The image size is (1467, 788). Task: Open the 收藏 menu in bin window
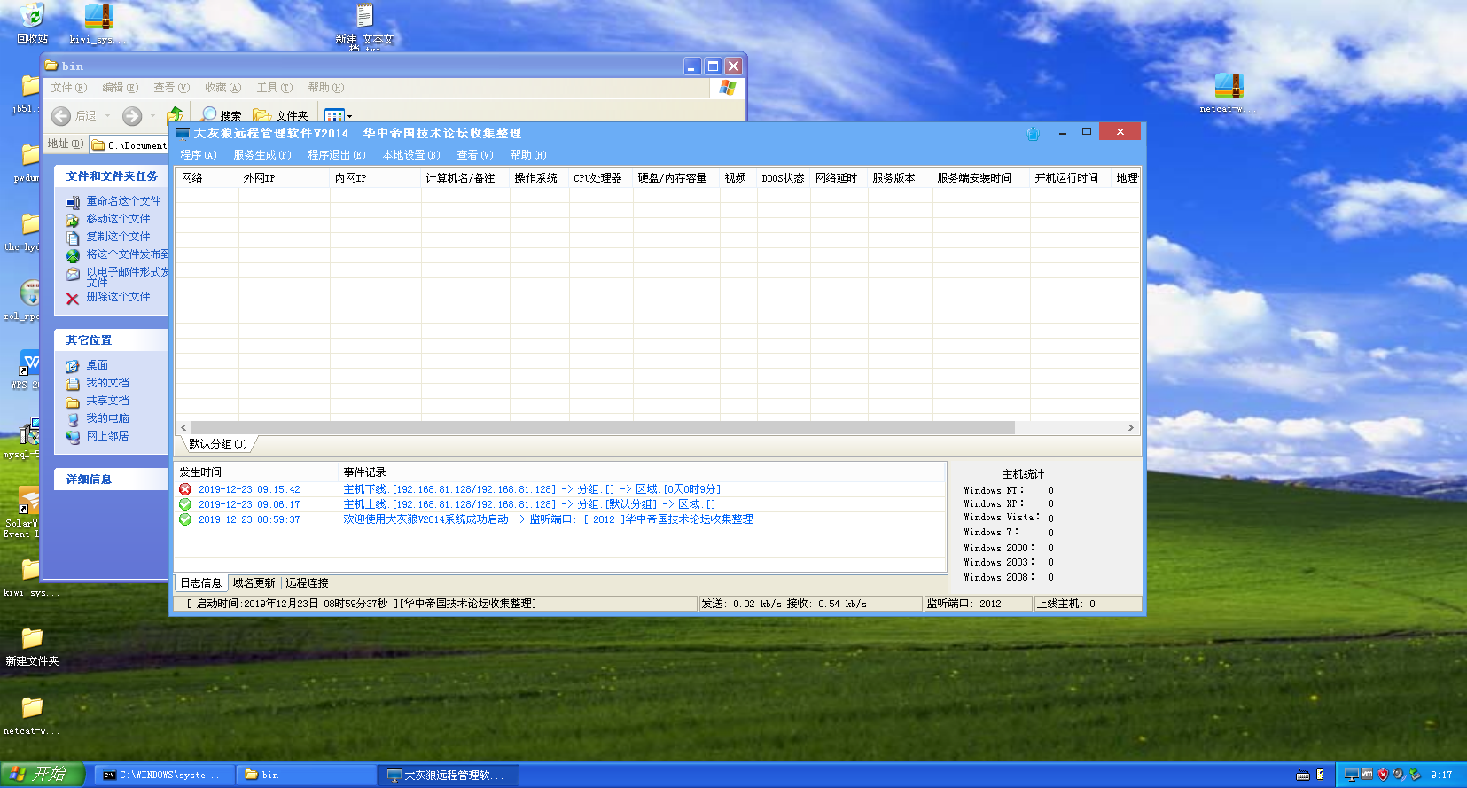point(222,88)
